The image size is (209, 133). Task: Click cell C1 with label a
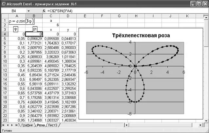51,21
